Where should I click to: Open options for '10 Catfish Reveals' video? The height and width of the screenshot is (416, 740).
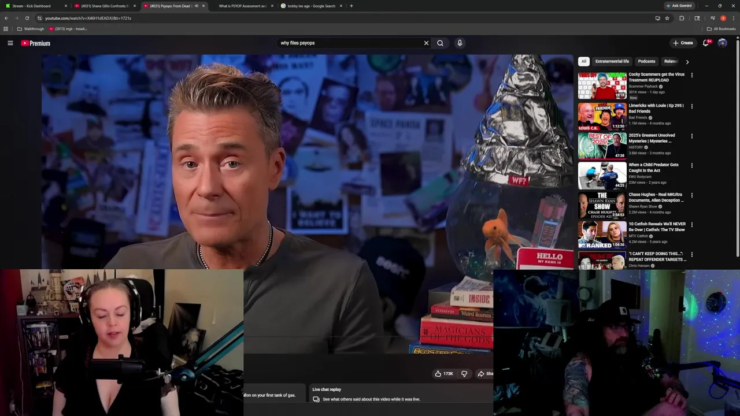691,225
